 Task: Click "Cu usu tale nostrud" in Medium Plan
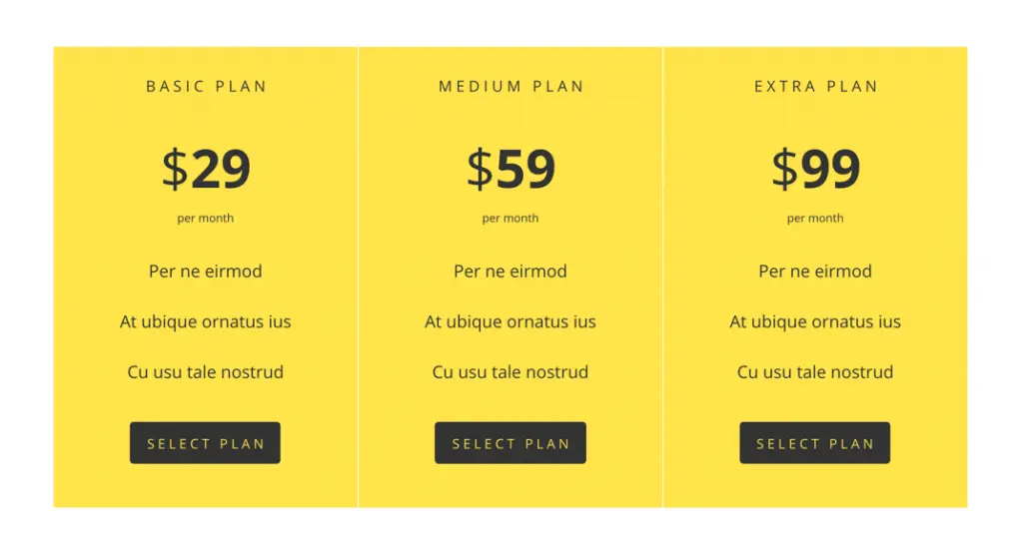[x=511, y=372]
